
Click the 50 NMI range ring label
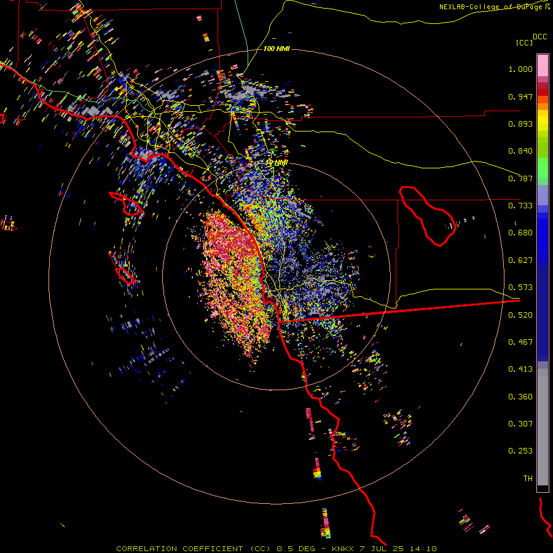(277, 163)
